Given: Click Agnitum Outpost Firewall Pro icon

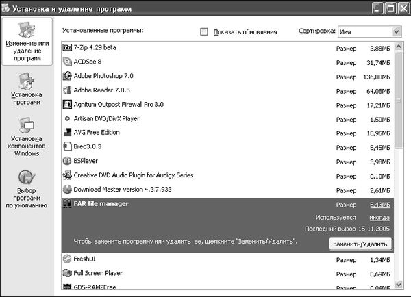Looking at the screenshot, I should [67, 104].
